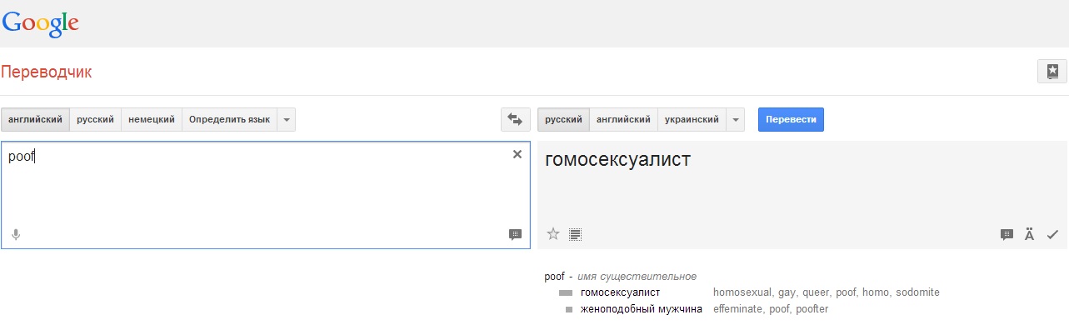
Task: Open input tools keyboard icon in source box
Action: (x=515, y=235)
